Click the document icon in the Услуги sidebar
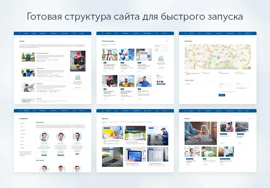The height and width of the screenshot is (188, 270). click(78, 77)
